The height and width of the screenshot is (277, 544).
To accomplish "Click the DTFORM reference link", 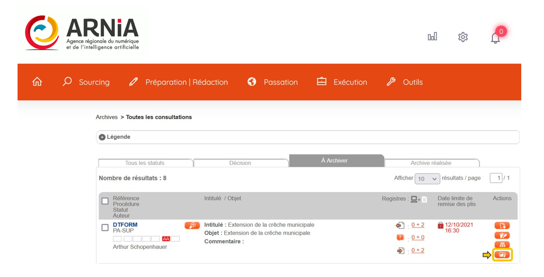I will [125, 225].
